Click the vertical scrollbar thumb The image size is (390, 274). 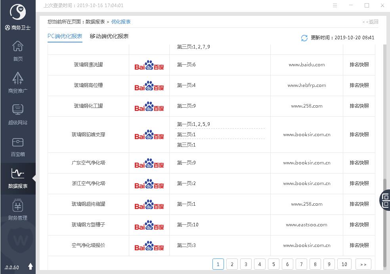click(384, 222)
